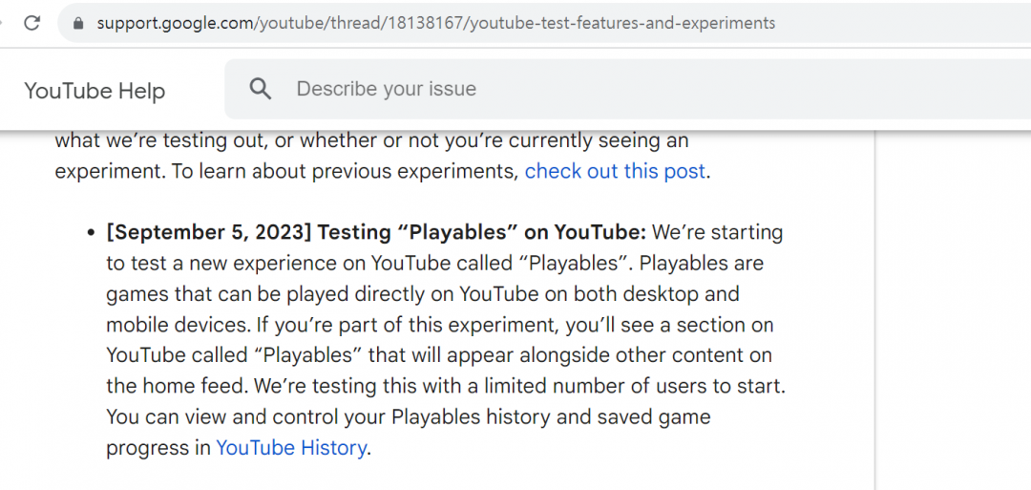Click the line starting 'You can view and control'

point(408,416)
